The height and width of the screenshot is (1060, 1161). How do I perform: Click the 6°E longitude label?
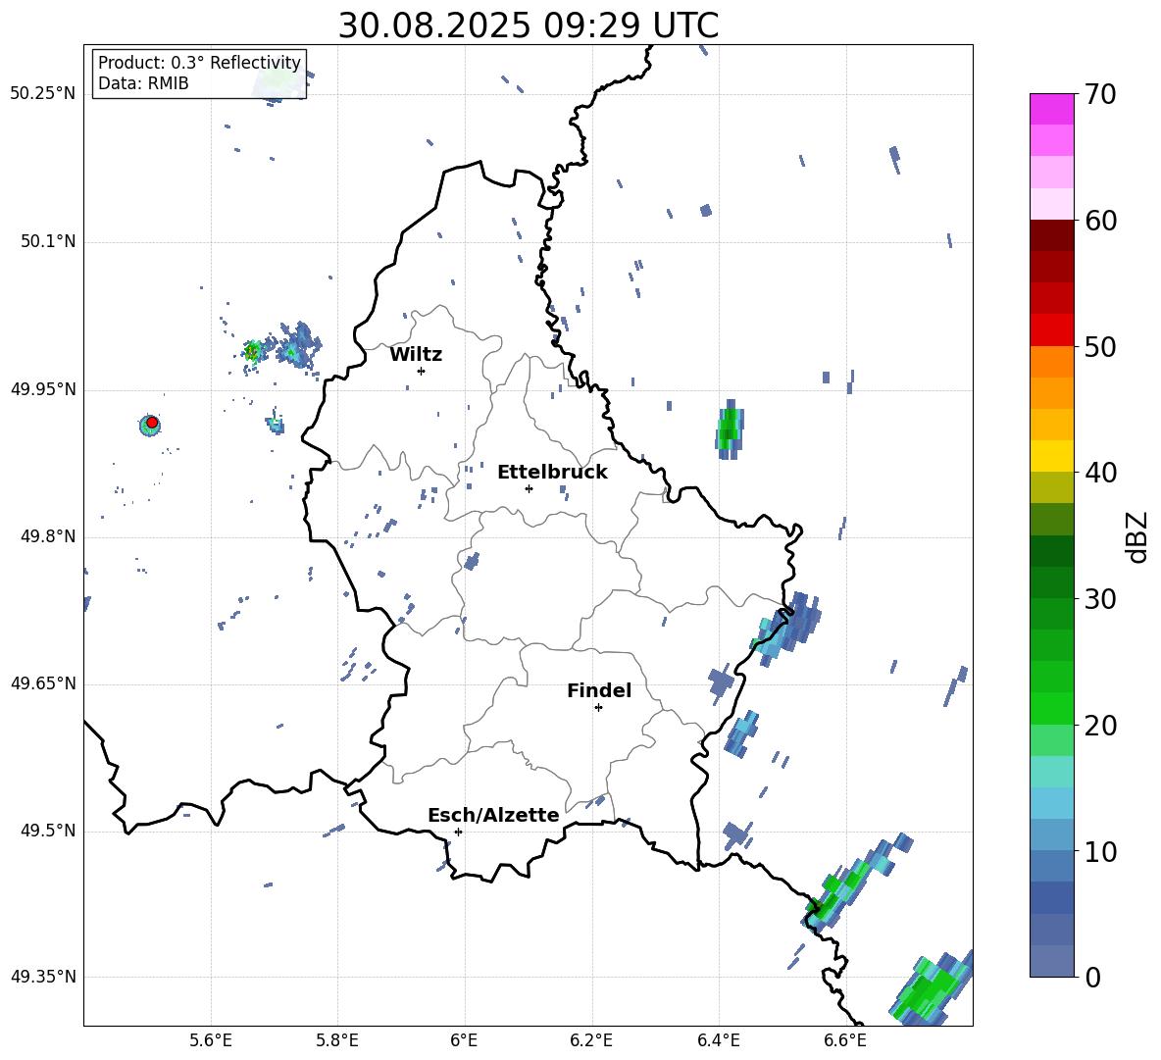[x=464, y=1041]
